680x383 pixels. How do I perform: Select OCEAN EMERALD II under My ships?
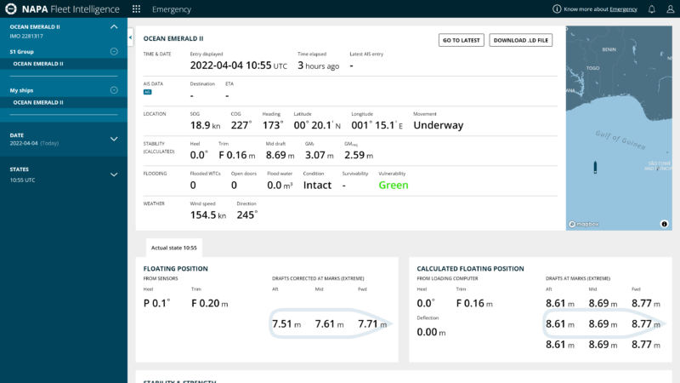point(64,102)
